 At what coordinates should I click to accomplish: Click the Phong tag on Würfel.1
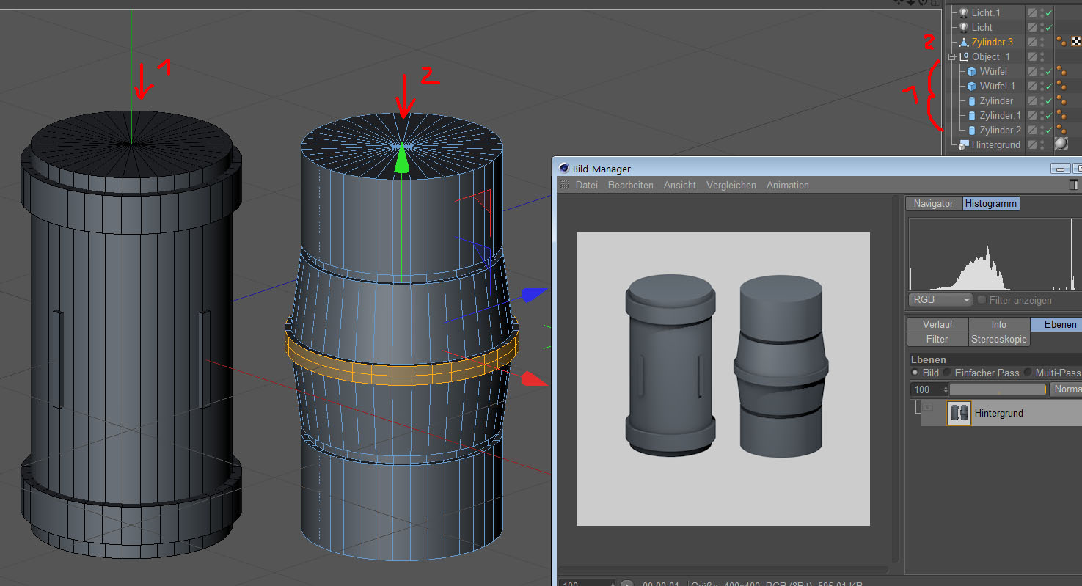[1061, 87]
